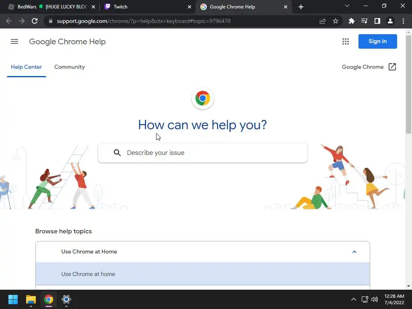View site information lock icon
Screen dimensions: 412x309
(50, 21)
